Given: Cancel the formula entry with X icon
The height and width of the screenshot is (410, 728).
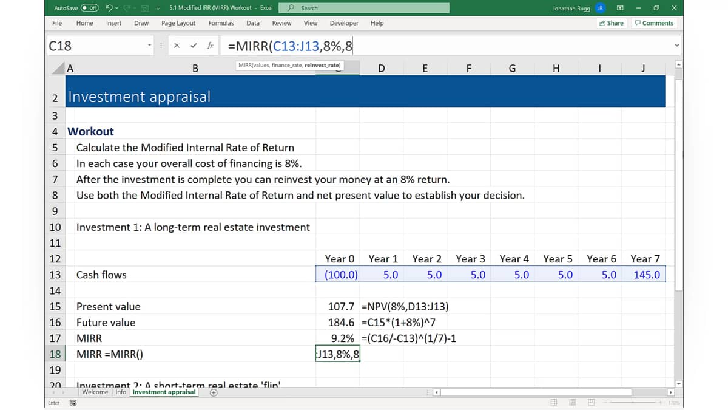Looking at the screenshot, I should tap(177, 46).
